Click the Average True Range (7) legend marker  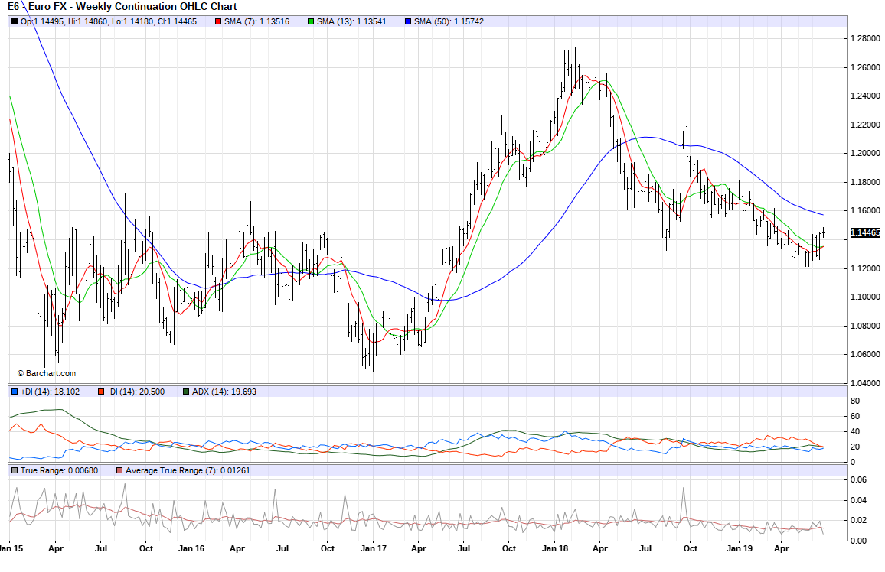tap(120, 471)
